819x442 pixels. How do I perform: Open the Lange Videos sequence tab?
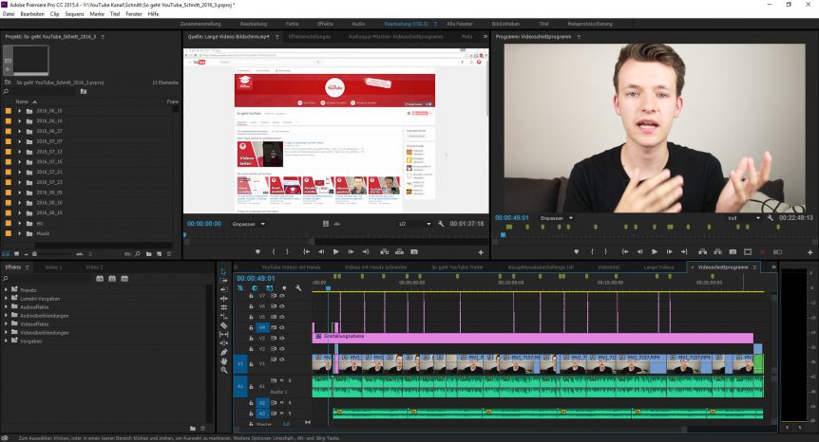click(658, 267)
